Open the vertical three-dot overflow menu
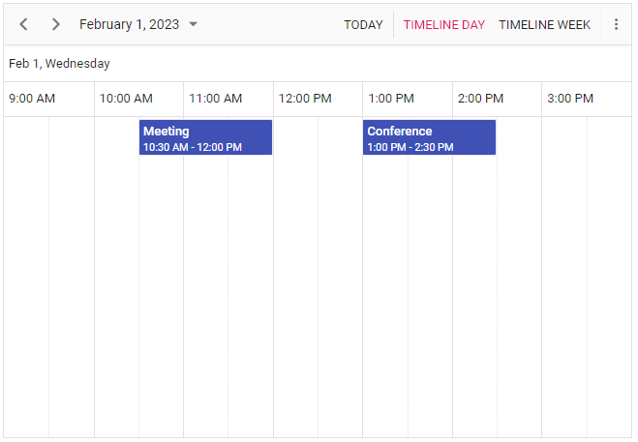The height and width of the screenshot is (442, 638). (x=616, y=24)
